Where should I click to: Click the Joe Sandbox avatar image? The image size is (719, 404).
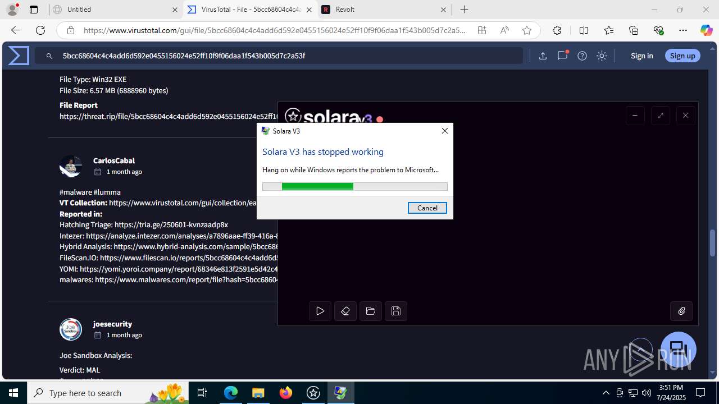click(71, 329)
